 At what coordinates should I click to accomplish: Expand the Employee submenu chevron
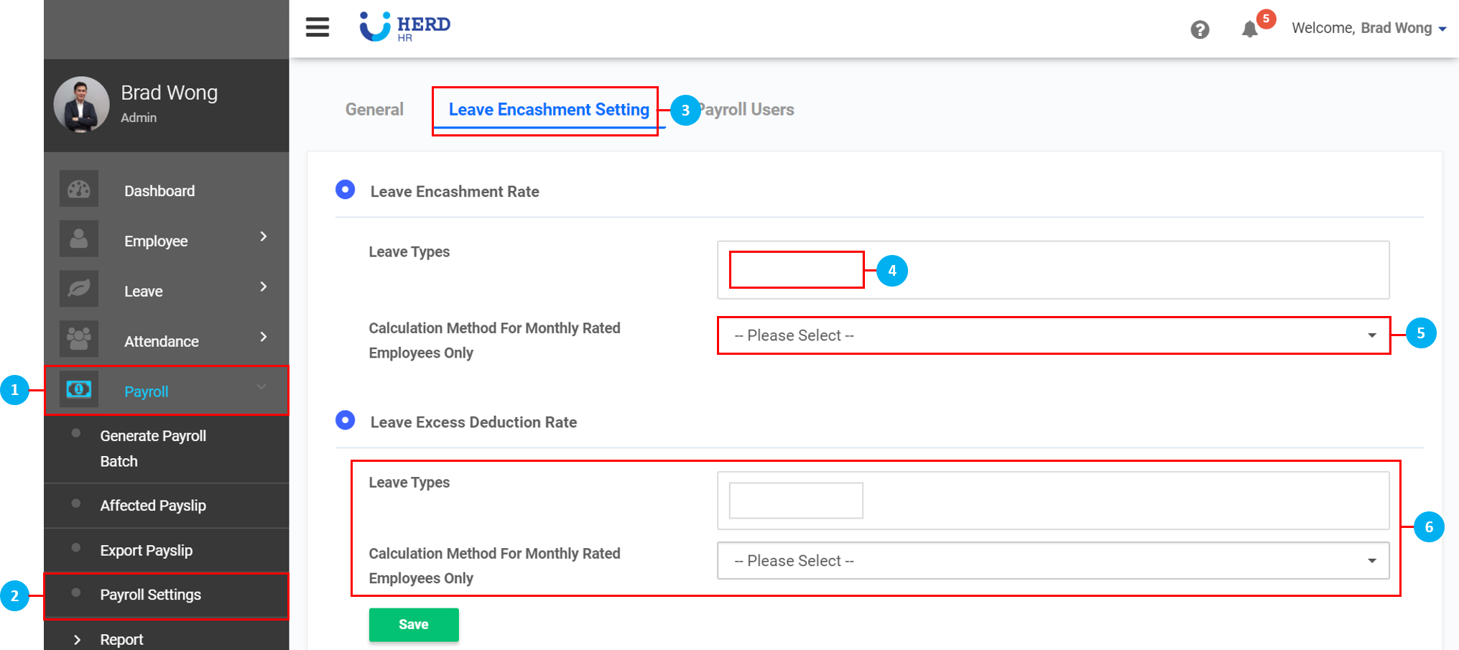point(264,237)
